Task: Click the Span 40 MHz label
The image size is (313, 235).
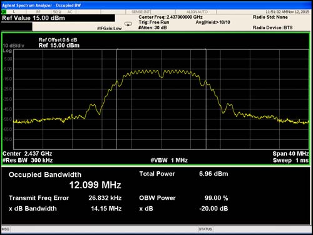Action: pyautogui.click(x=290, y=154)
